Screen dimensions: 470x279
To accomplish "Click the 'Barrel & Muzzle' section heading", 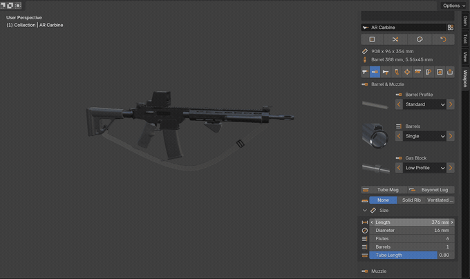I will 388,84.
